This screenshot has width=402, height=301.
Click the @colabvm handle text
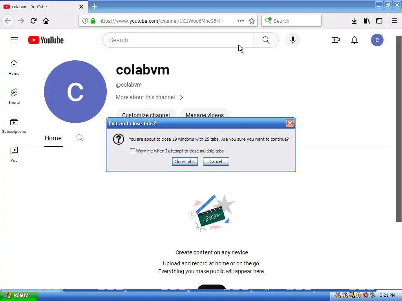129,85
